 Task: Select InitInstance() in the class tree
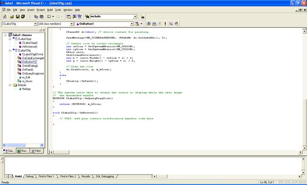click(29, 46)
